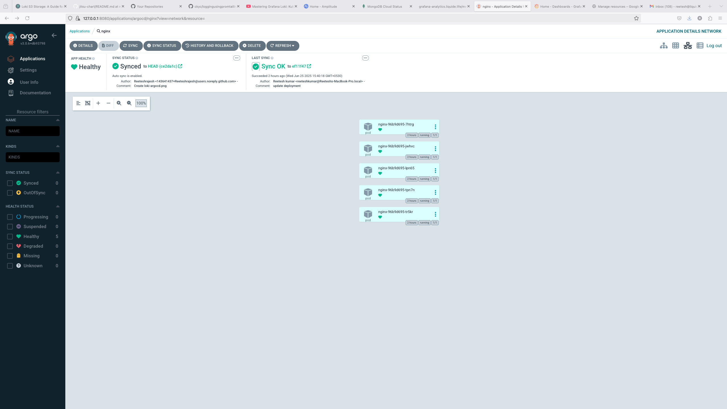This screenshot has height=409, width=727.
Task: Open external link next to HEAD (ce2da1c)
Action: (180, 66)
